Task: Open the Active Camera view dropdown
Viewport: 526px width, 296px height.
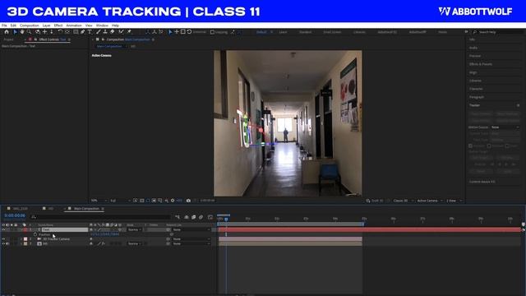Action: (430, 201)
